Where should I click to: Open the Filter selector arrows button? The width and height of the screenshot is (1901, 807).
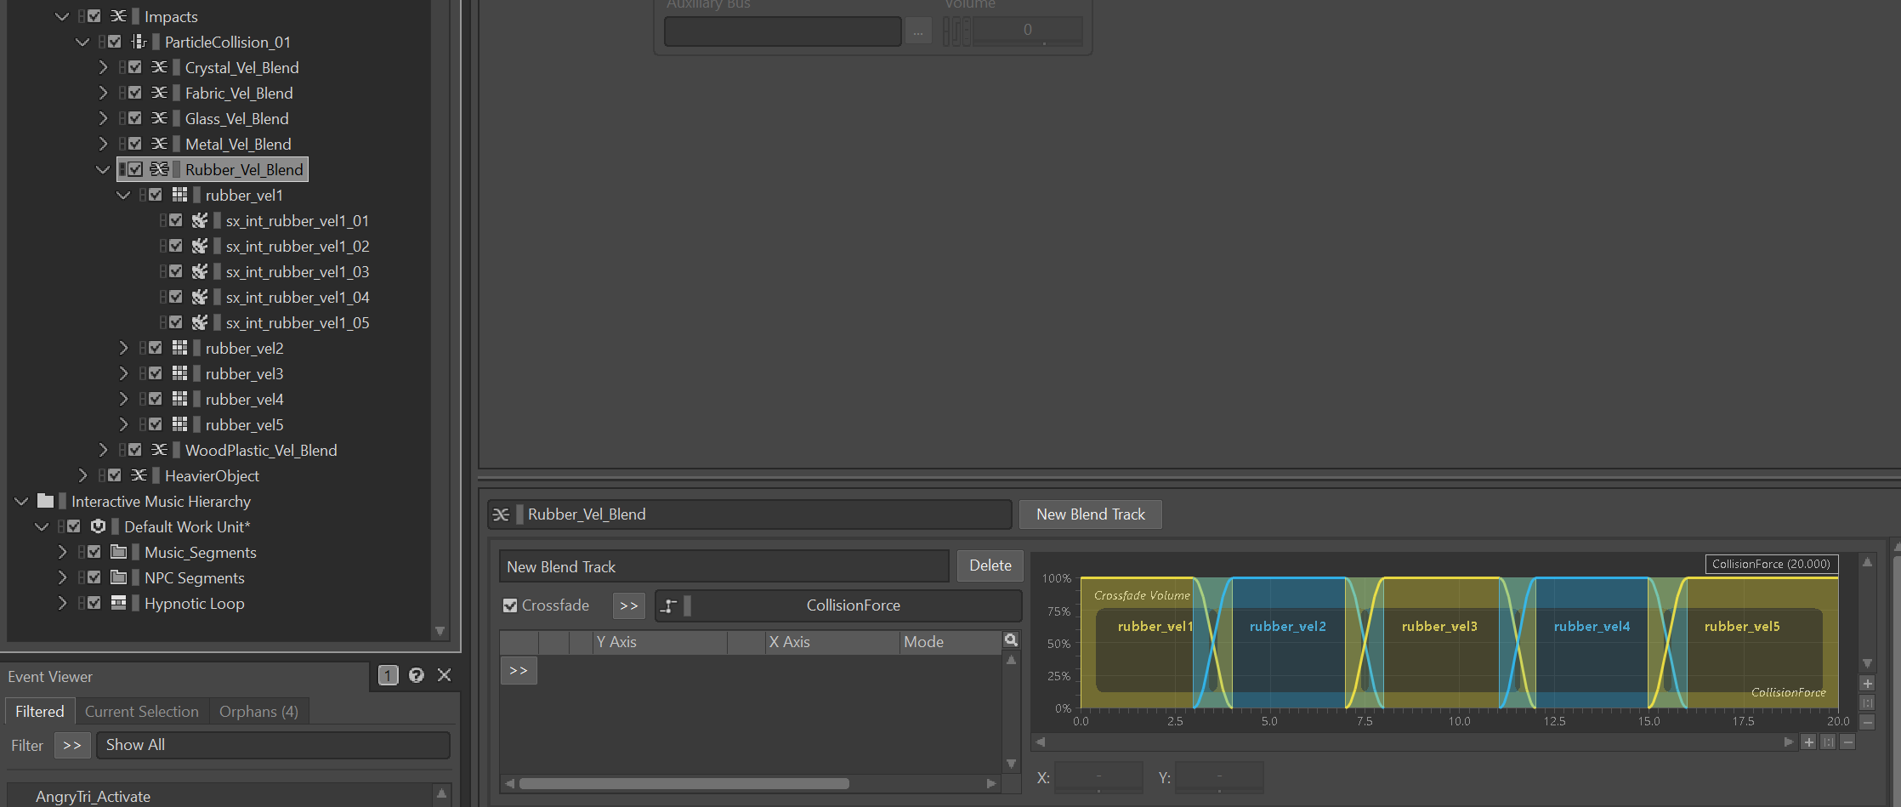tap(72, 745)
